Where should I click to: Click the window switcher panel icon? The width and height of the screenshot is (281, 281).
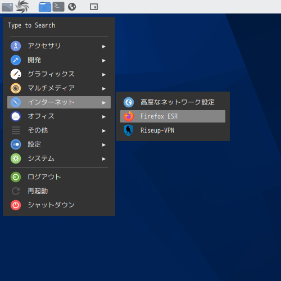[94, 7]
